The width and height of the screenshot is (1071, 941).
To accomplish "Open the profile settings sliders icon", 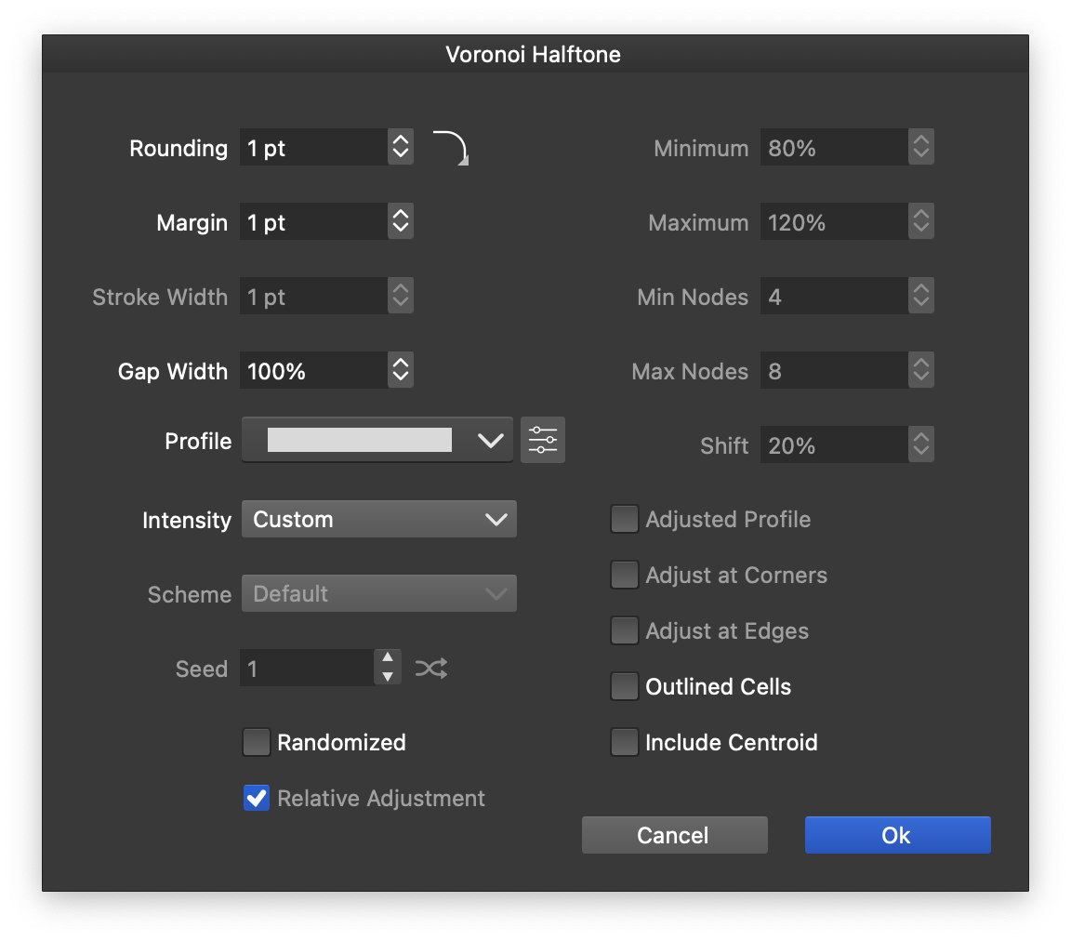I will (x=543, y=440).
